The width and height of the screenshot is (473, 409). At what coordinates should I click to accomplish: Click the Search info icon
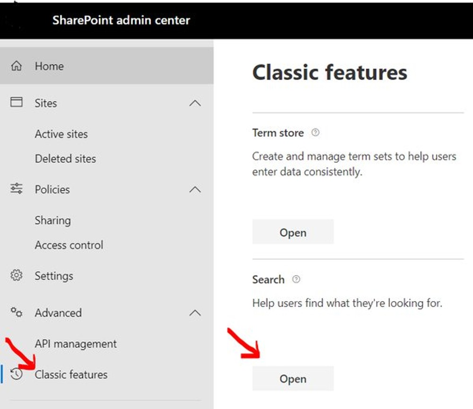(296, 279)
